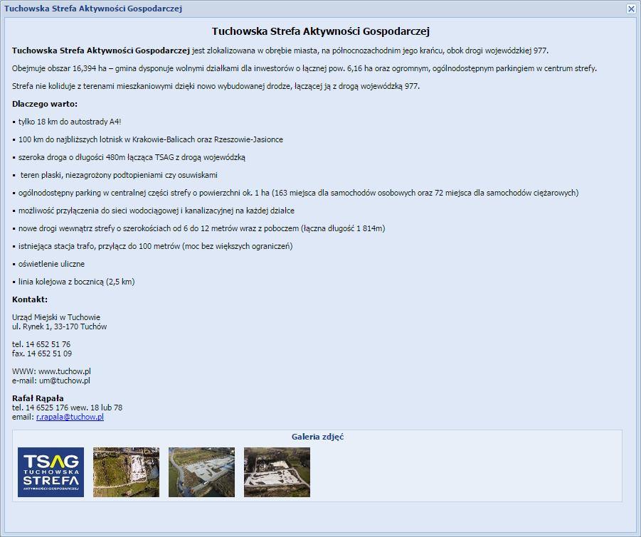Screen dimensions: 641x537
Task: Click the paragraph starting 'Obejmuje obszar 16,394 ha'
Action: pos(304,68)
